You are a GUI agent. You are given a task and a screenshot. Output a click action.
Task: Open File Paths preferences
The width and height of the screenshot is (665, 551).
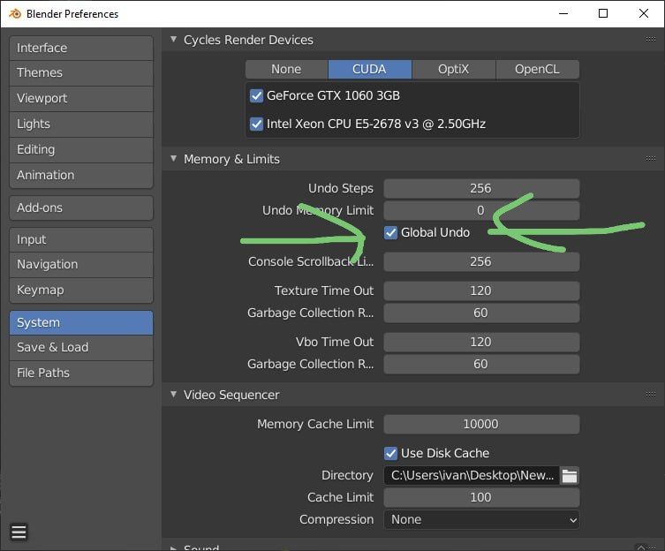pos(81,373)
